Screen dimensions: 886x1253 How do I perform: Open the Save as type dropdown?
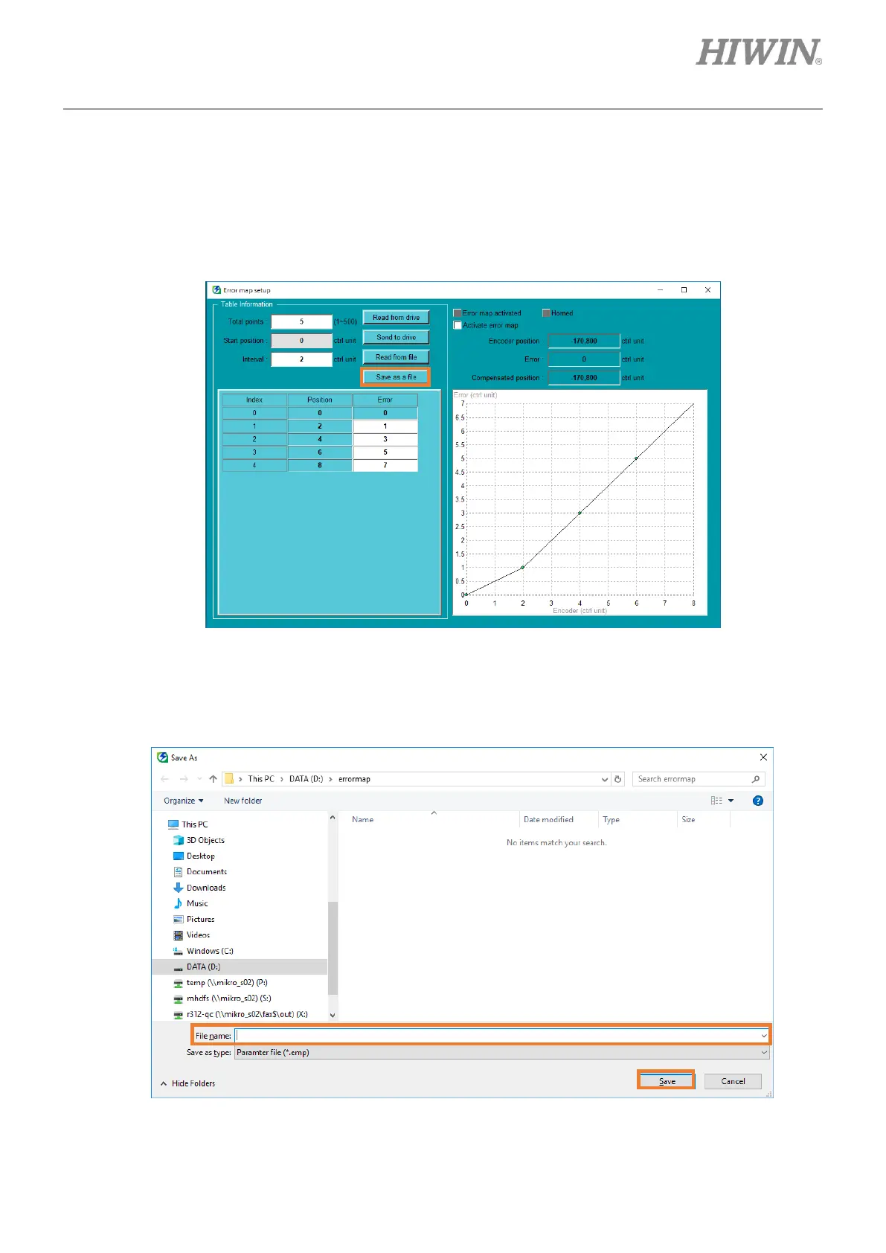click(501, 1052)
